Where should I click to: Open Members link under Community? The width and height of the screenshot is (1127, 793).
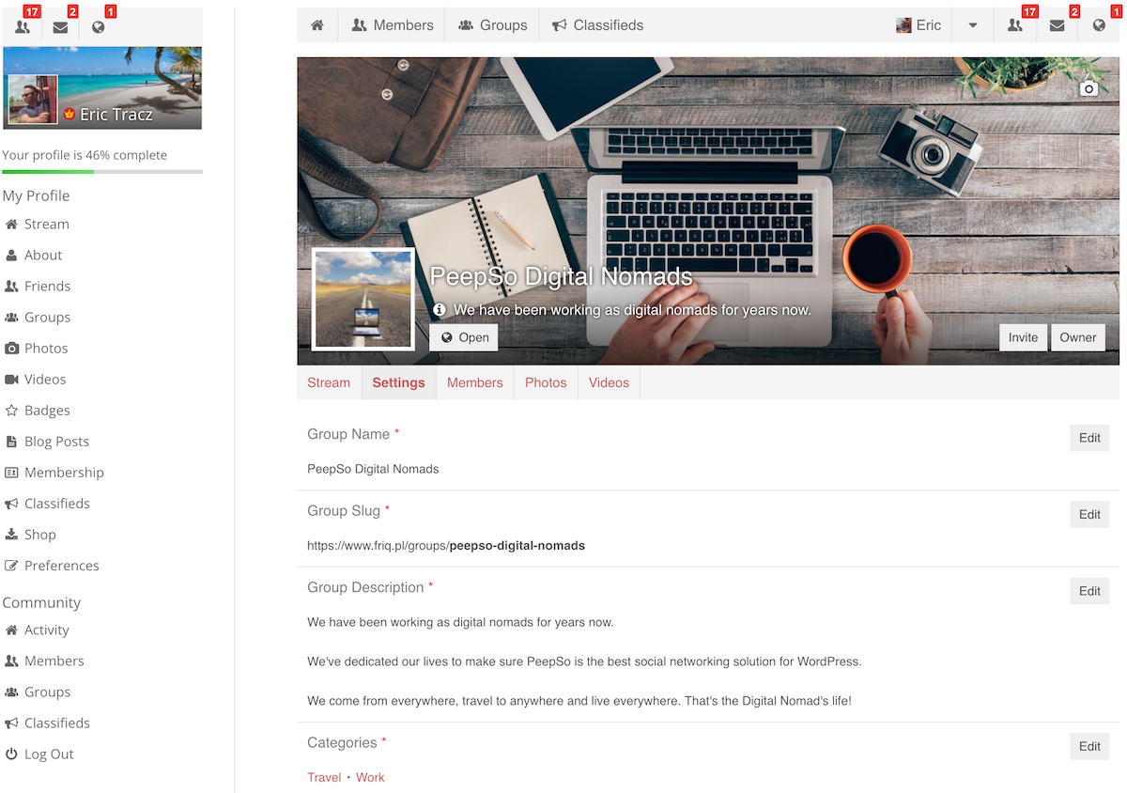coord(54,661)
